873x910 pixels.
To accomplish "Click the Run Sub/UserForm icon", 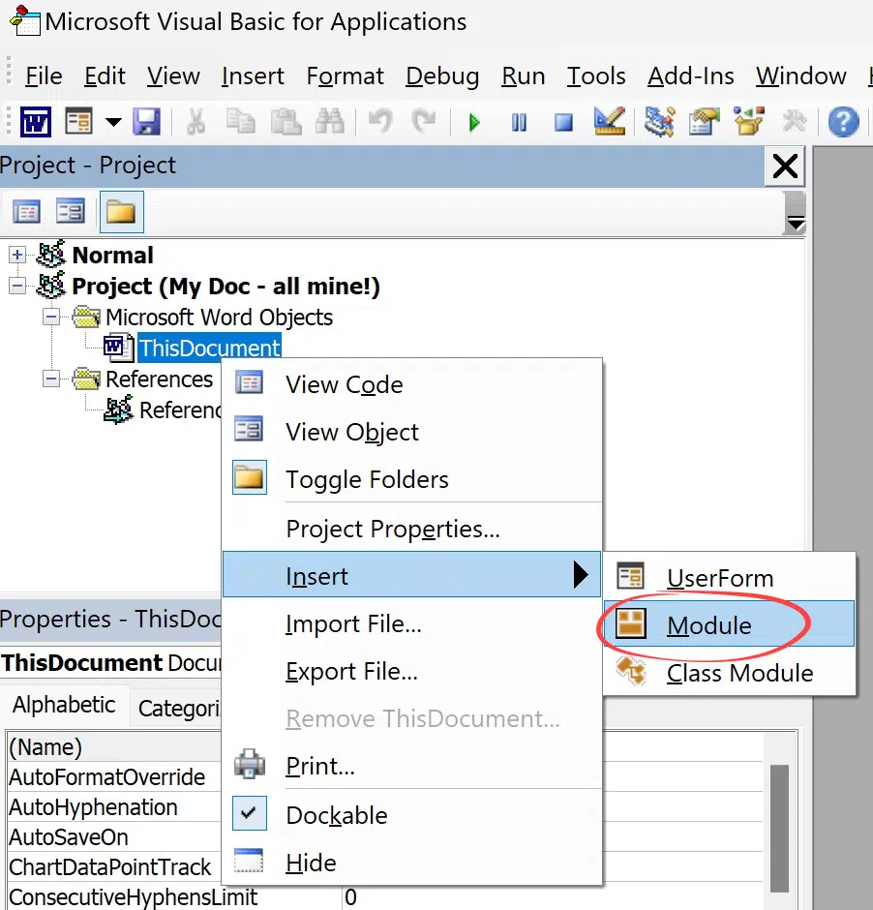I will [474, 122].
